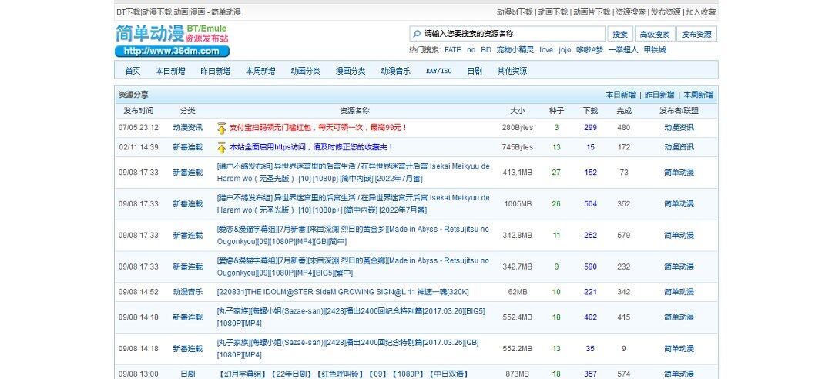The height and width of the screenshot is (379, 832).
Task: Open the 支付宝扫码领无门槛红包 announcement
Action: (x=318, y=127)
